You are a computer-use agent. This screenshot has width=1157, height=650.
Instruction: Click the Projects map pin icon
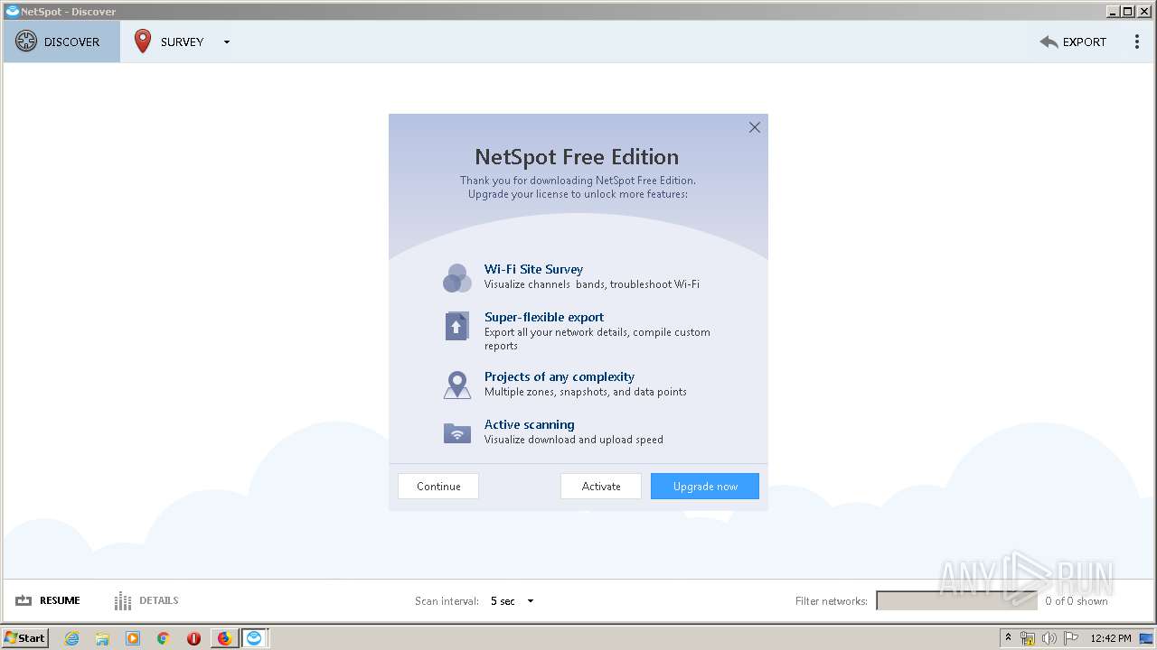coord(457,385)
